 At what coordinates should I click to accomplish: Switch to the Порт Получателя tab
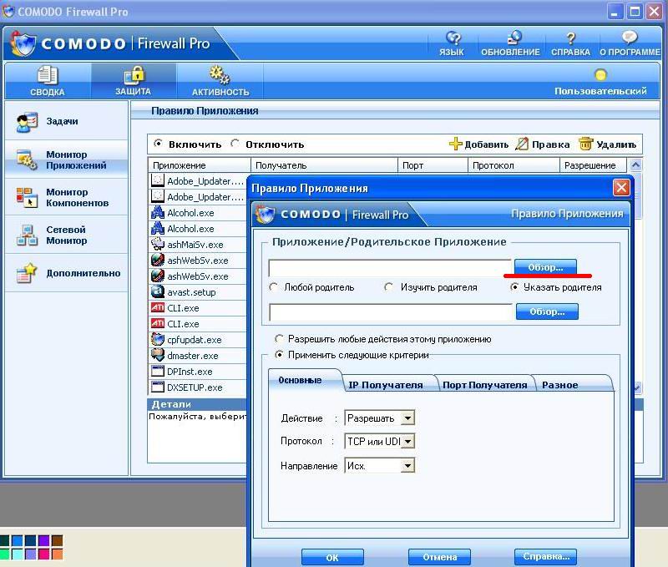485,385
